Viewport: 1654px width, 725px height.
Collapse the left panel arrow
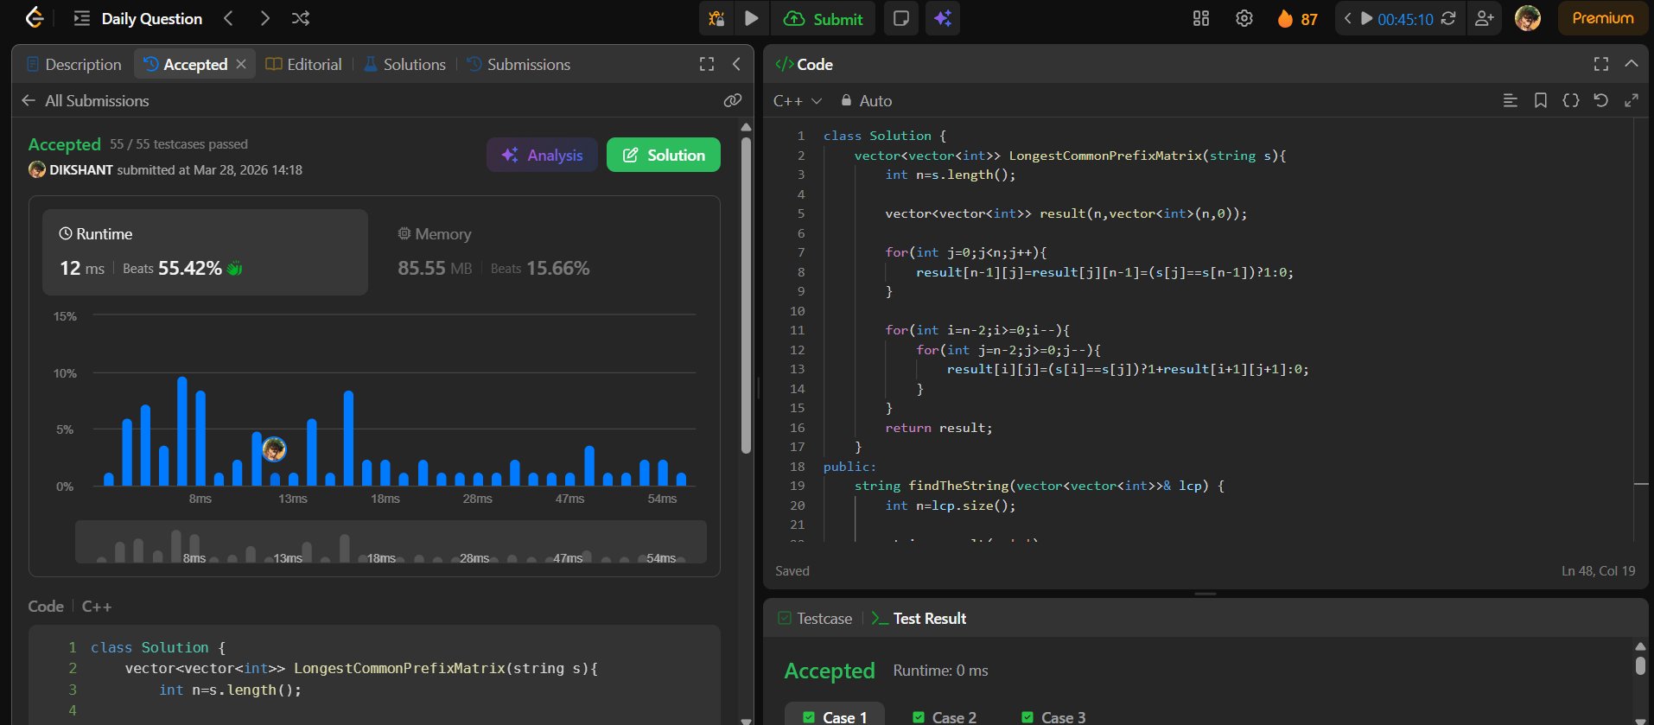click(736, 64)
